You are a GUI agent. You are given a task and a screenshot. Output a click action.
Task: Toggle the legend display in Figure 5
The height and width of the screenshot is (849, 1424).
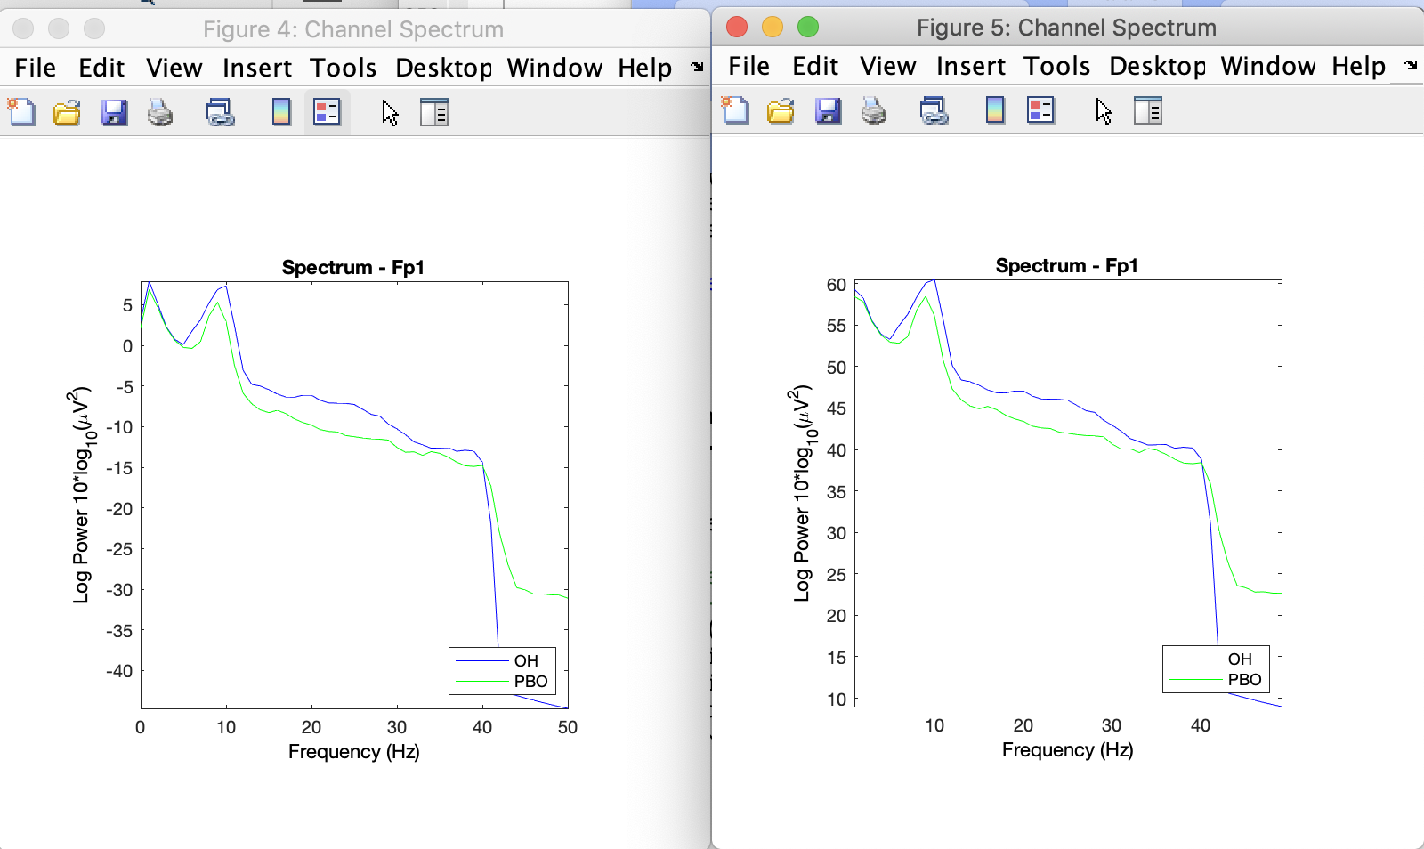1041,111
